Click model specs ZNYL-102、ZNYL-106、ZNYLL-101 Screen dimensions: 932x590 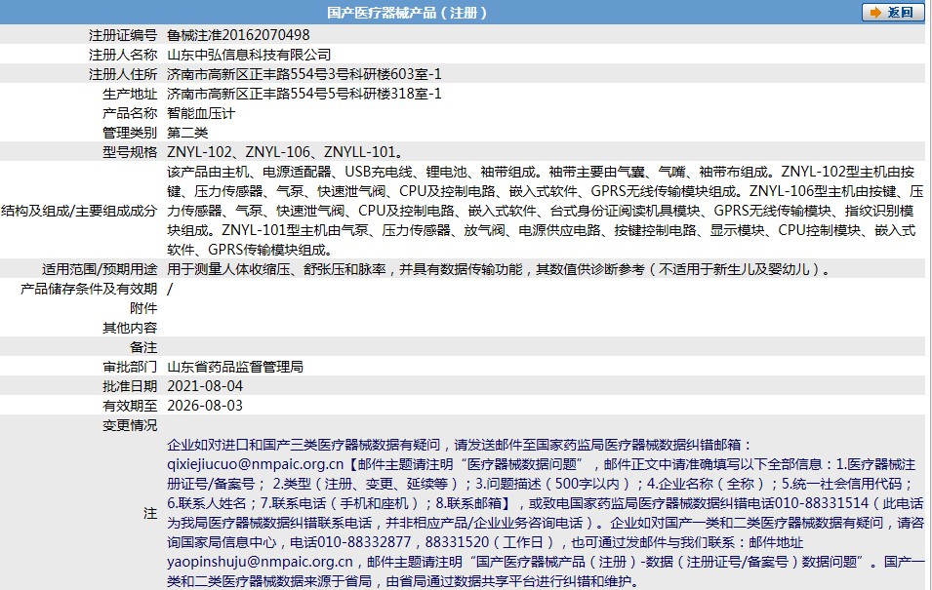coord(285,152)
